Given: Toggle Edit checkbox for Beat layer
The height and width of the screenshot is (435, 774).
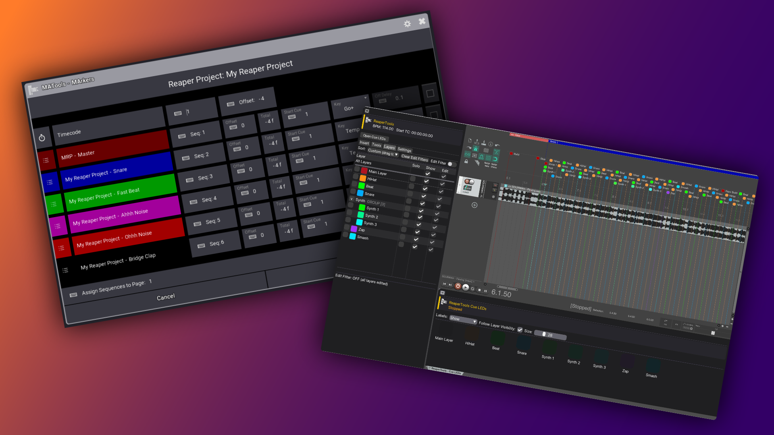Looking at the screenshot, I should point(440,199).
